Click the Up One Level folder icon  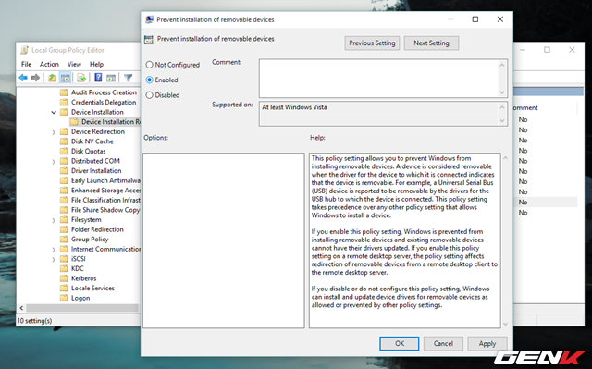pyautogui.click(x=52, y=78)
